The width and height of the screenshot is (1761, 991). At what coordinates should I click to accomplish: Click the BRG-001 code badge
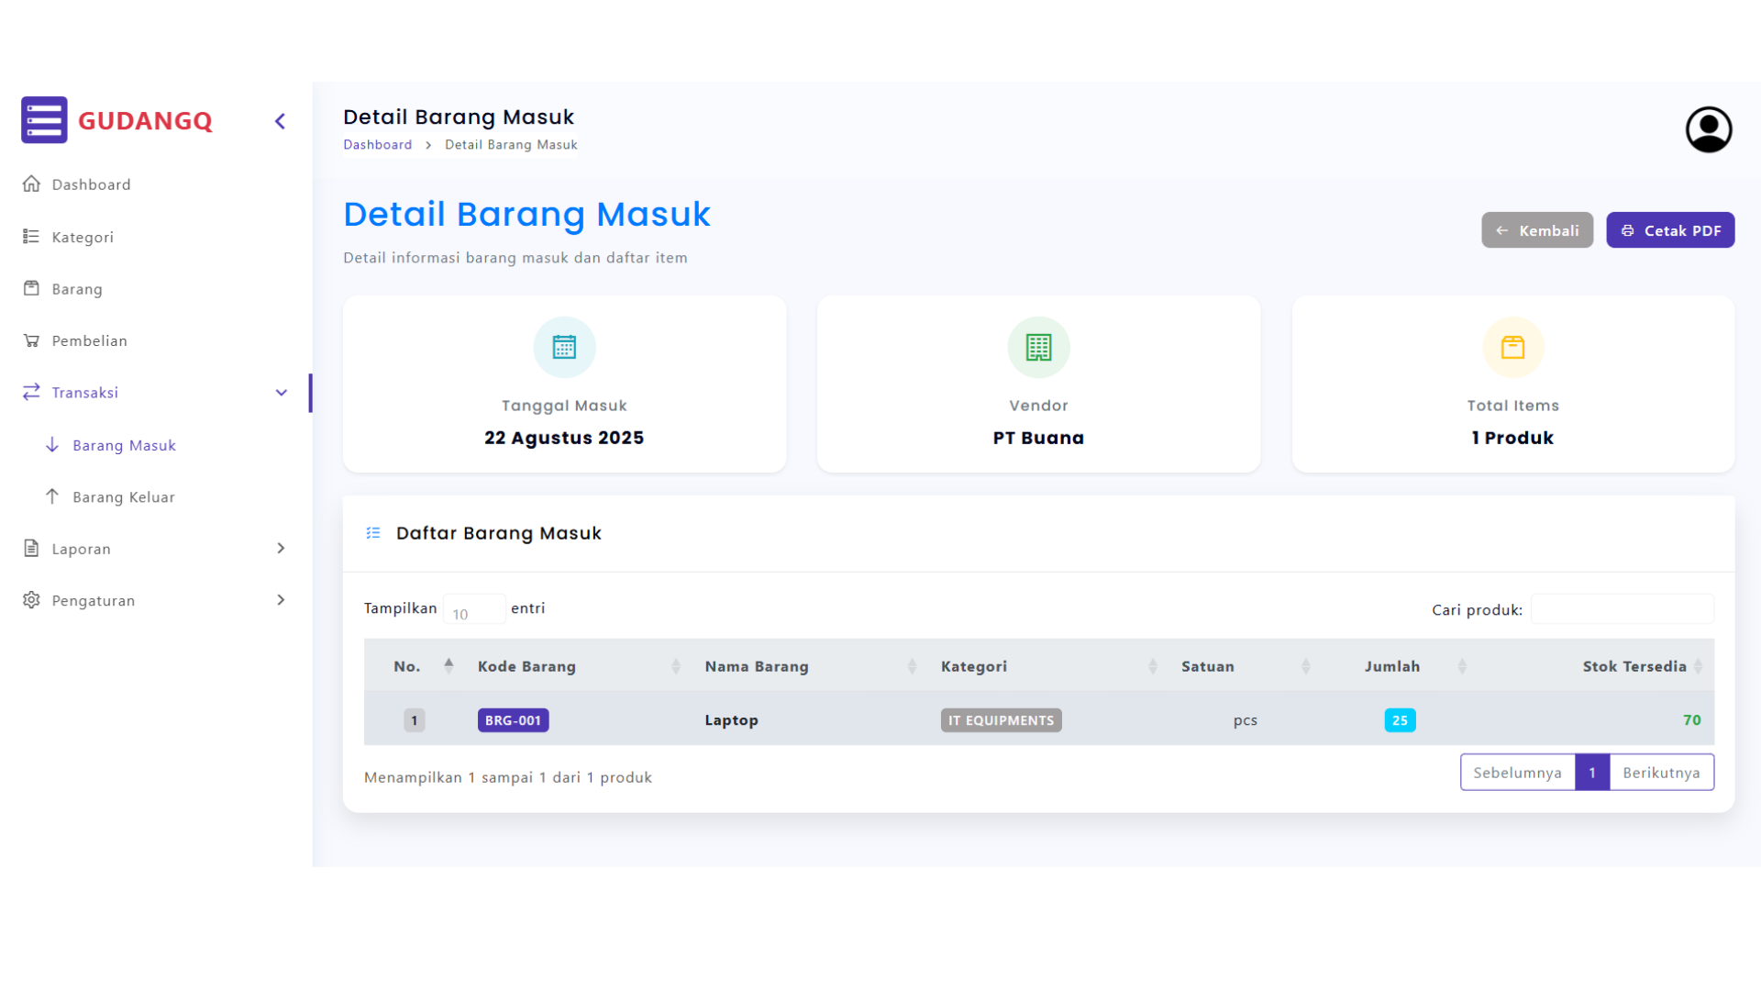coord(513,720)
